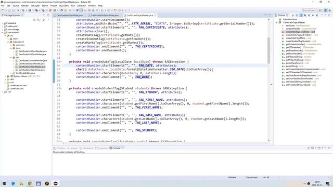
Task: Collapse CertificateObjectReader class in Outline
Action: pos(277,22)
